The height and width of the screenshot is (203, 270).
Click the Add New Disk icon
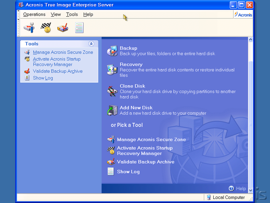(112, 110)
